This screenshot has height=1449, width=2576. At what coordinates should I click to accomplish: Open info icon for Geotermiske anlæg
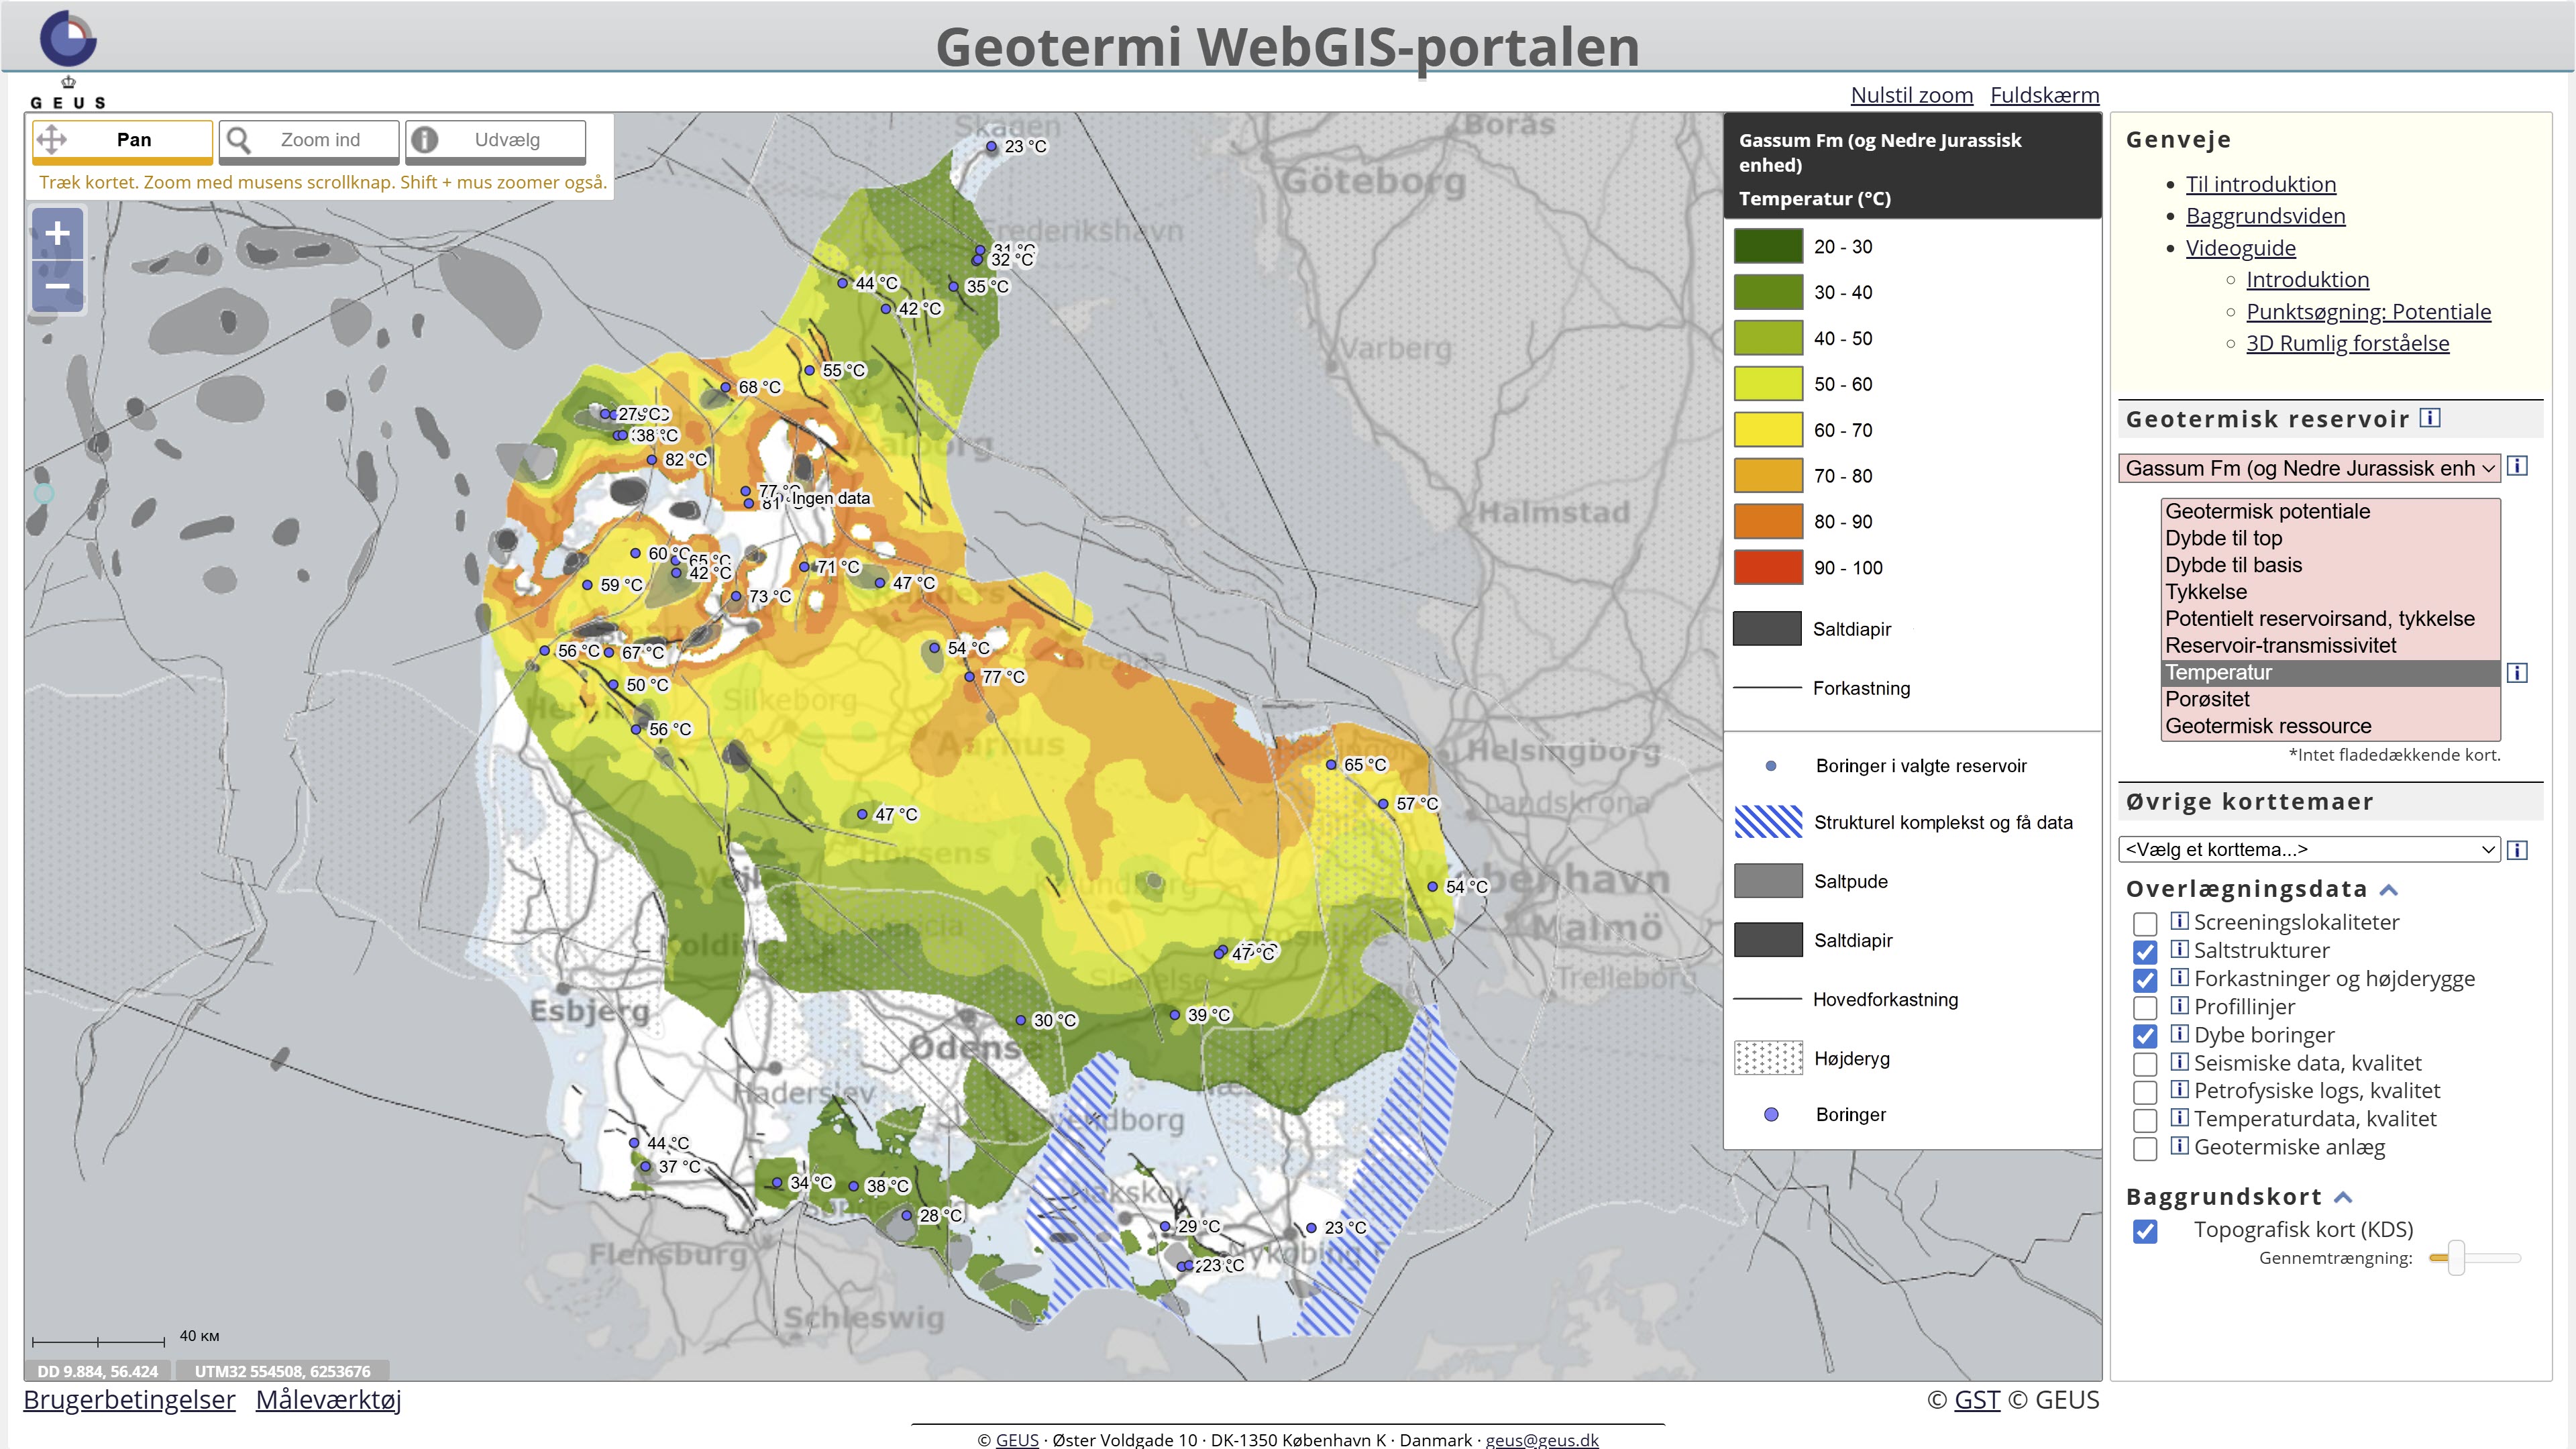click(x=2179, y=1146)
